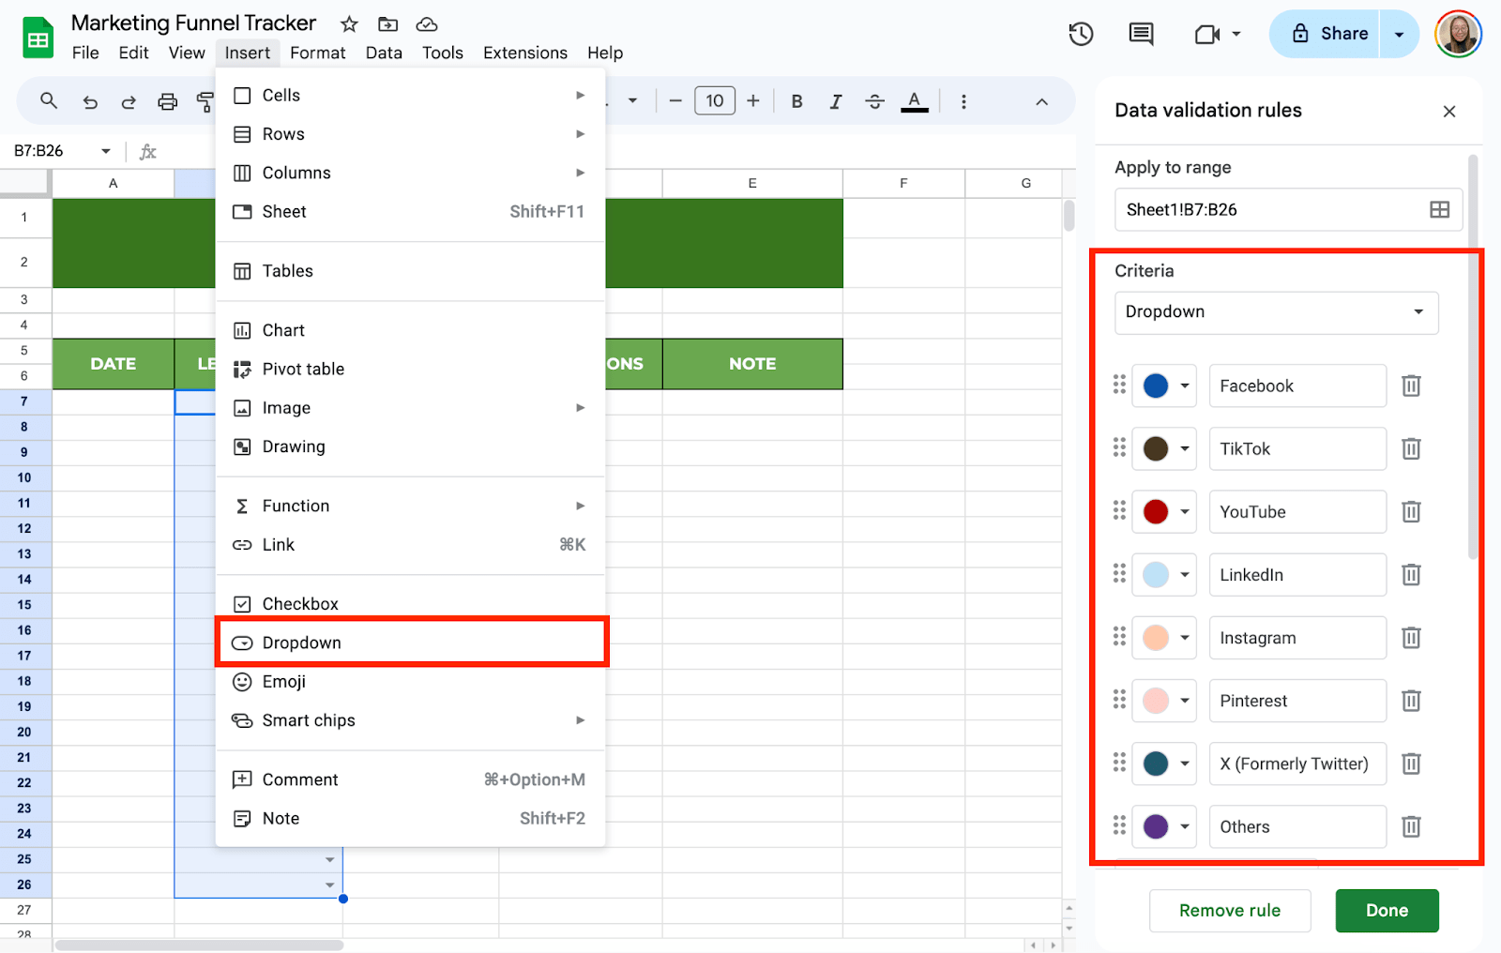Open the Google Sheets home logo
This screenshot has height=953, width=1501.
pyautogui.click(x=38, y=38)
